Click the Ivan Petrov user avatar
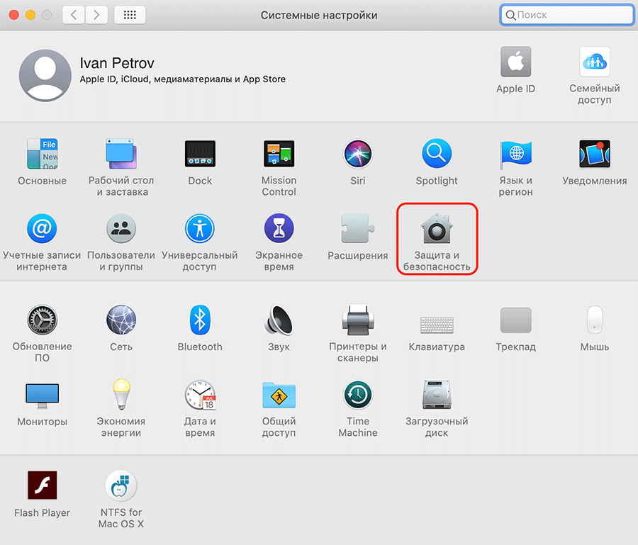Screen dimensions: 638x545 click(x=44, y=76)
